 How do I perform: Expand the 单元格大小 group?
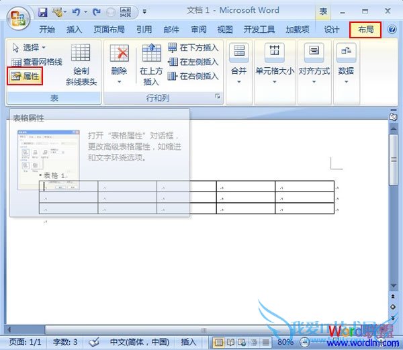coord(275,64)
